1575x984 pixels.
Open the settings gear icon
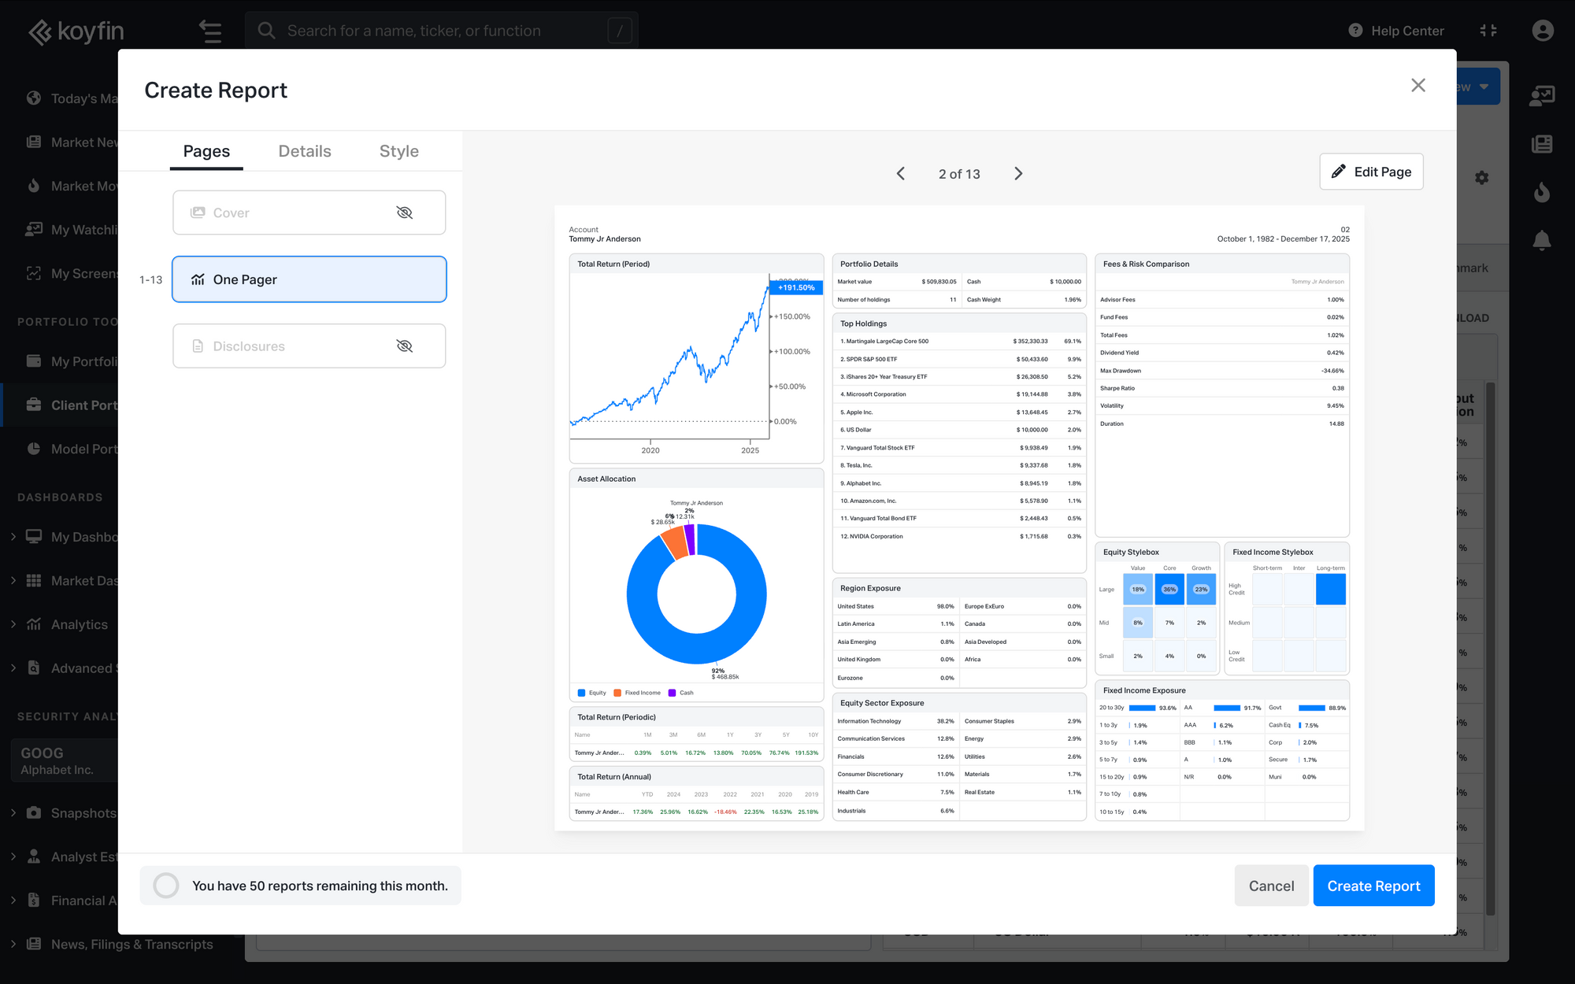[x=1482, y=178]
